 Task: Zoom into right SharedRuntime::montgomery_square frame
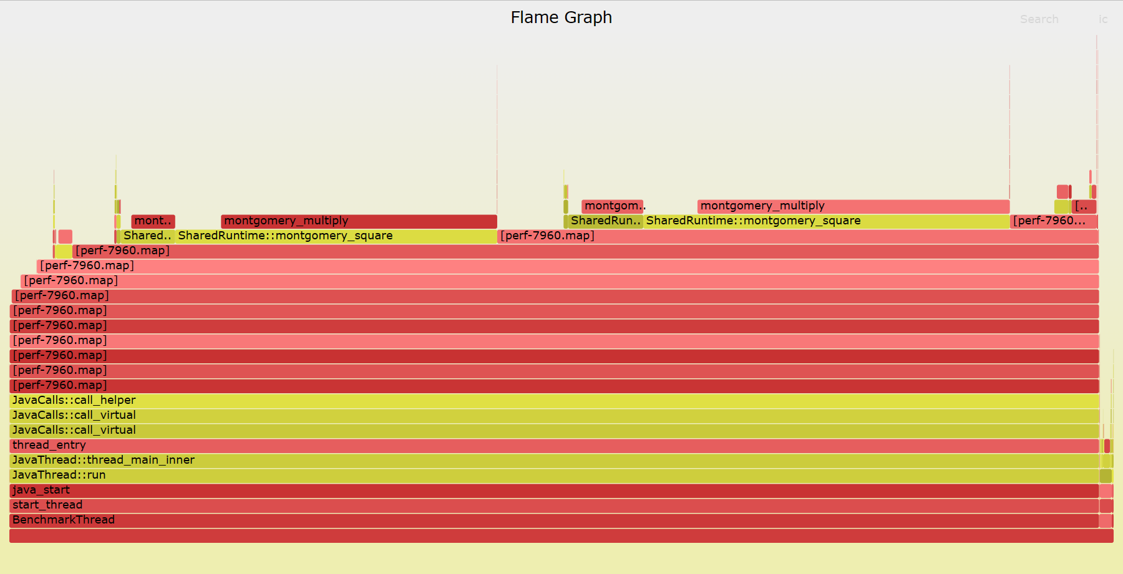[826, 221]
